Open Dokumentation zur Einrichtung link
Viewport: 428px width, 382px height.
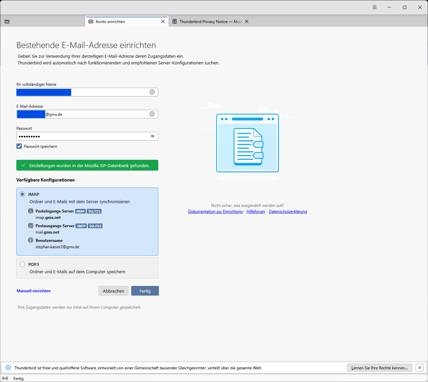215,212
